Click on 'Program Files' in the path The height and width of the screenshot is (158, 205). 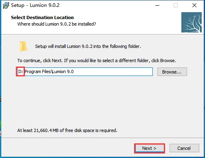pos(37,71)
